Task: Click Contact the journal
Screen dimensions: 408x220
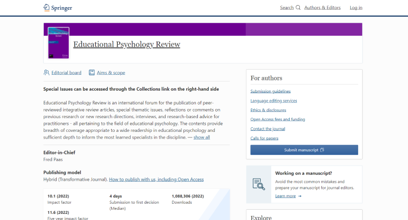Action: [x=268, y=129]
